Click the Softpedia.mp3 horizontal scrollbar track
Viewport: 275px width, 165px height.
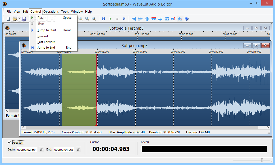(x=142, y=128)
